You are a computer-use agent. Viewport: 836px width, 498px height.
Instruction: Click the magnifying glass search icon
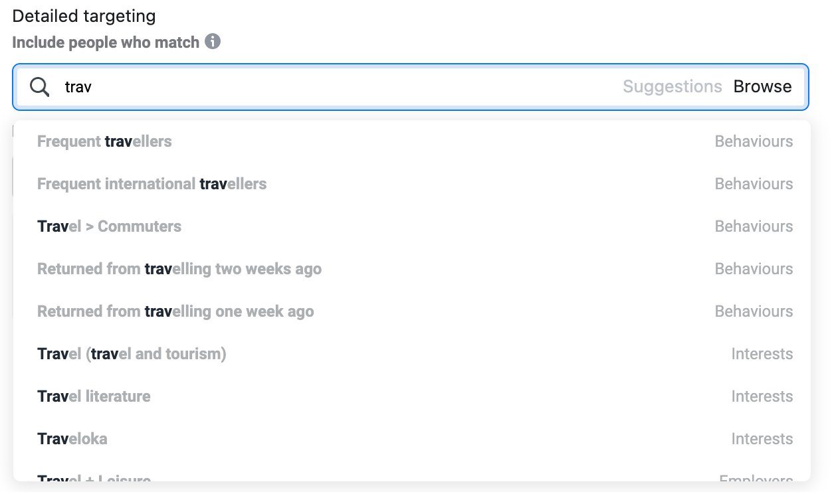tap(39, 86)
